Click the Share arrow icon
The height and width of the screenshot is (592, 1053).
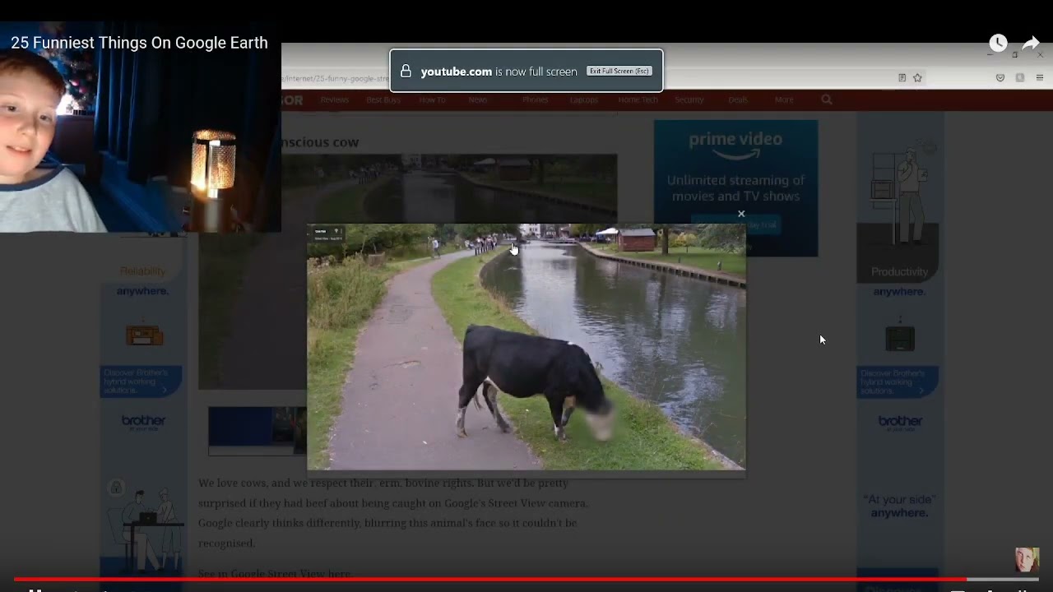click(x=1031, y=43)
